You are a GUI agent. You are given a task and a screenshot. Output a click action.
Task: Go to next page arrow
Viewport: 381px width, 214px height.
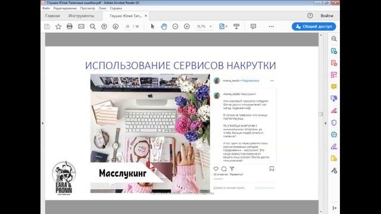[x=115, y=26]
